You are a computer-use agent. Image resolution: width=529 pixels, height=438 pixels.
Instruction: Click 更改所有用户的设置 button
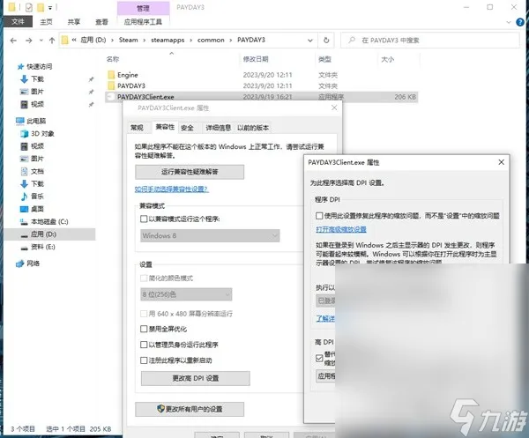pyautogui.click(x=190, y=409)
